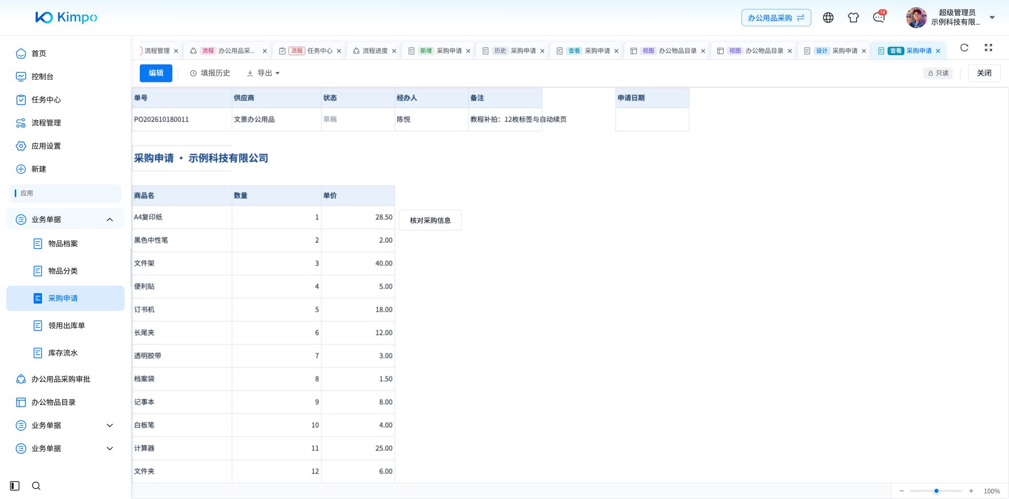Viewport: 1009px width, 499px height.
Task: Click the search magnifier in sidebar bottom
Action: tap(36, 486)
